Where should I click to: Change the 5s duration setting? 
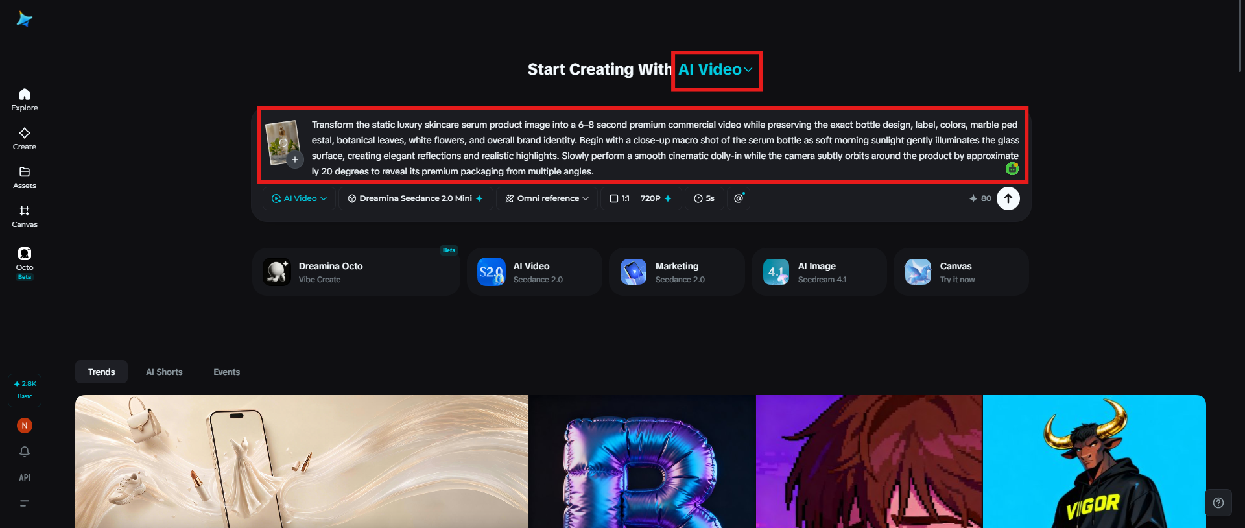704,198
